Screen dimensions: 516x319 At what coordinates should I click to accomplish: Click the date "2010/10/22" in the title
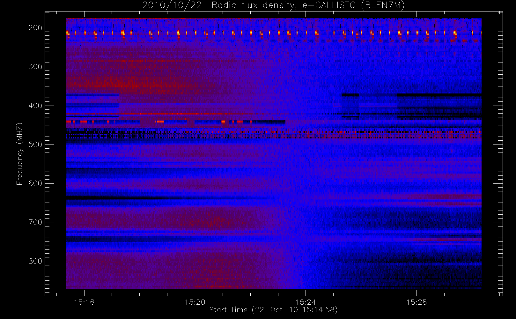[172, 5]
